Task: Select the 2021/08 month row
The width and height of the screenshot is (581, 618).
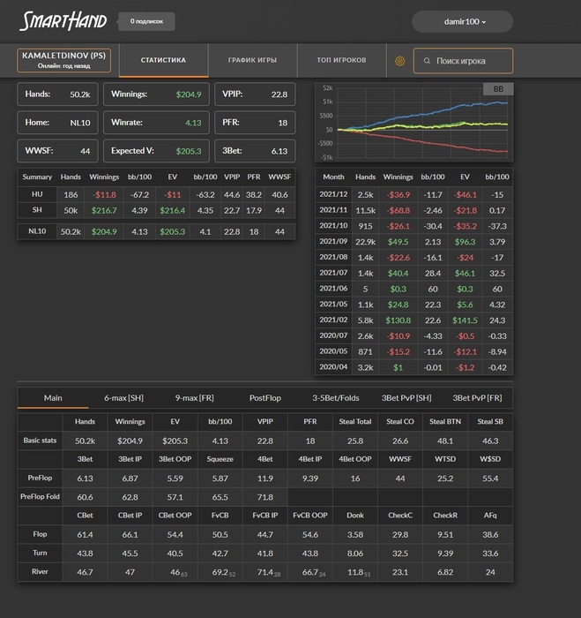Action: pos(414,258)
